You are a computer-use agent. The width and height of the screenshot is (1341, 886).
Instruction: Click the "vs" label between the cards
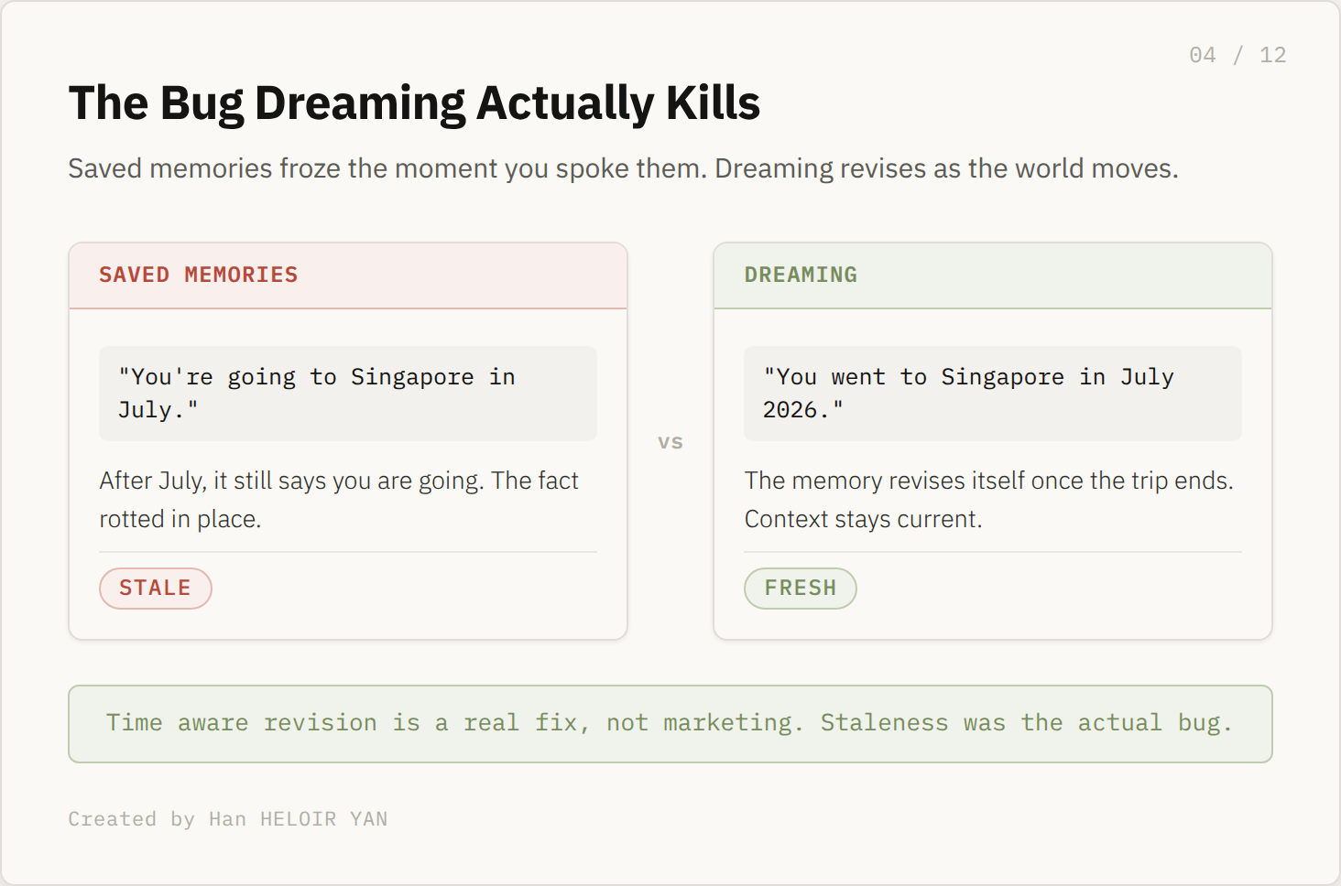click(670, 442)
